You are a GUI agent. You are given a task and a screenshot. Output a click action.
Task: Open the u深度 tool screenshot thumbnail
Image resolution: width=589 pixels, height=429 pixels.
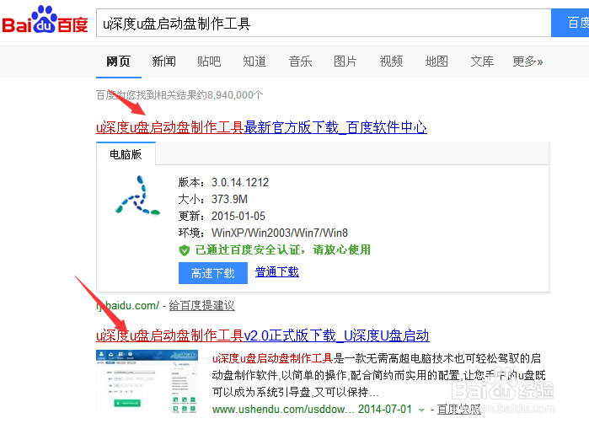click(147, 382)
